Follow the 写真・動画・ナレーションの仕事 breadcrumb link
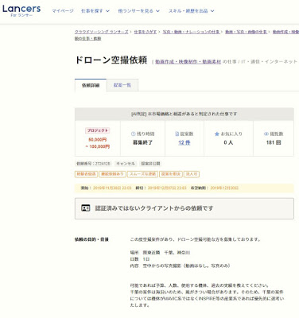Viewport: 299px width, 318px height. coord(191,32)
